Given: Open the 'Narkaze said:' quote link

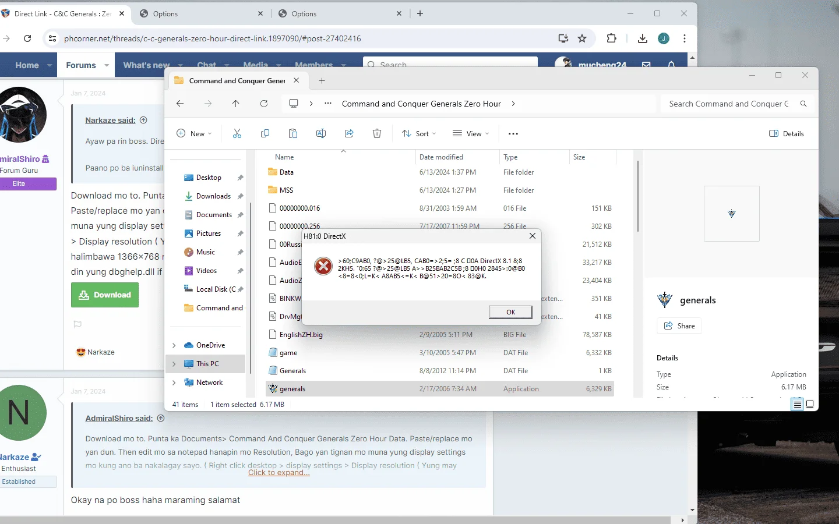Looking at the screenshot, I should coord(110,120).
